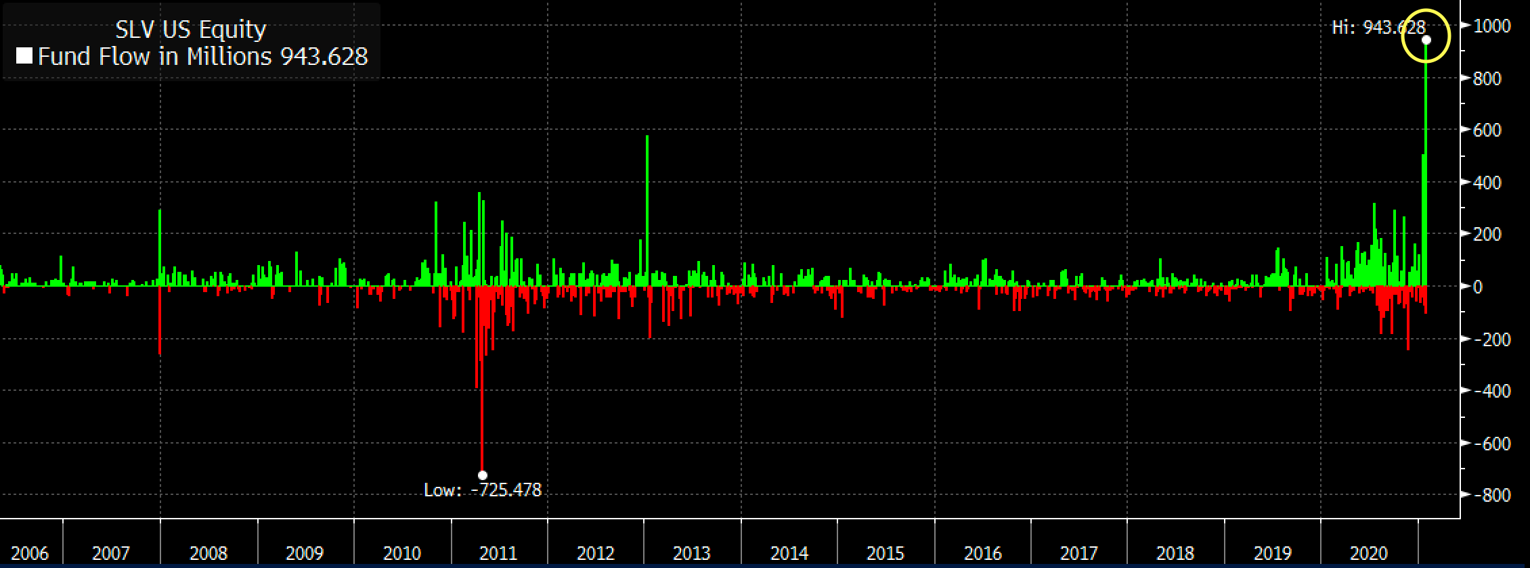The image size is (1530, 568).
Task: Click the 1000 value on y-axis
Action: [x=1491, y=26]
